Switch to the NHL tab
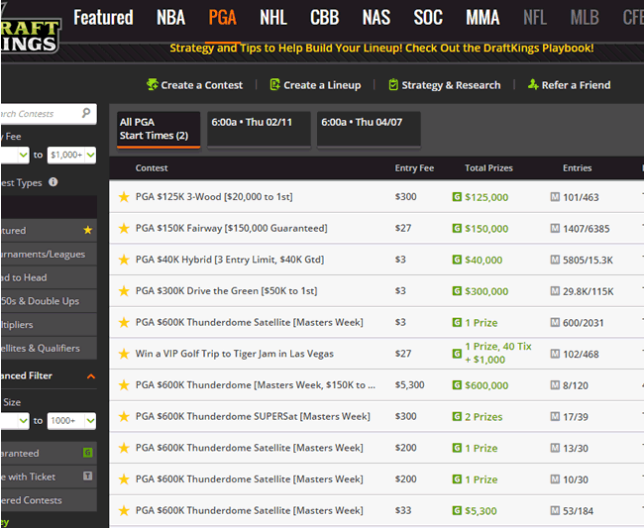 click(x=273, y=18)
